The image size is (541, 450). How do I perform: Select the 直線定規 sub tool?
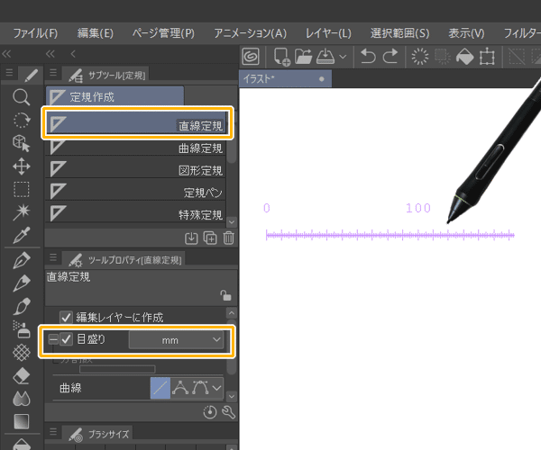[x=136, y=123]
